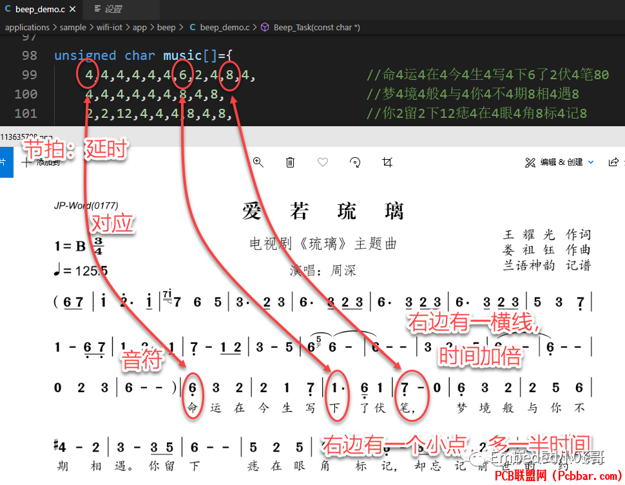The height and width of the screenshot is (485, 625).
Task: Click the Beep_Task function breadcrumb
Action: click(x=316, y=28)
